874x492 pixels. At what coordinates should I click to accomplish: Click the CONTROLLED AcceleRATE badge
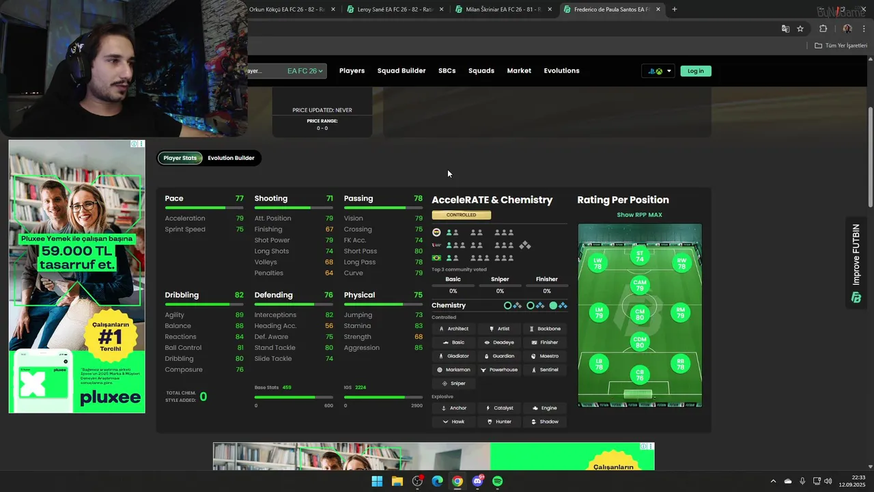pyautogui.click(x=461, y=215)
